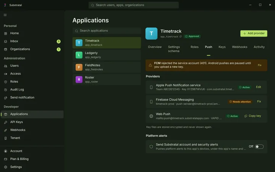Select the Roster application
The image size is (275, 172).
point(107,80)
